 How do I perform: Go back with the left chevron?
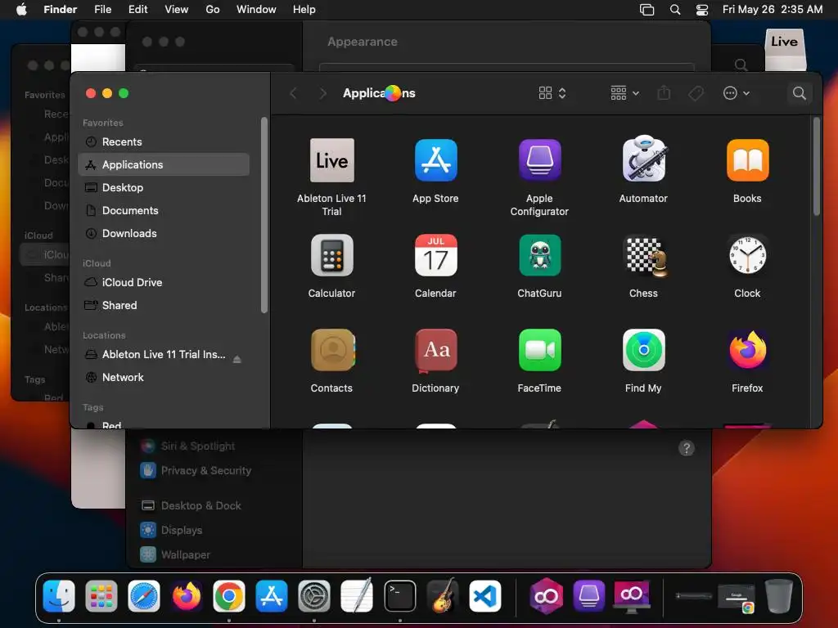pyautogui.click(x=293, y=93)
